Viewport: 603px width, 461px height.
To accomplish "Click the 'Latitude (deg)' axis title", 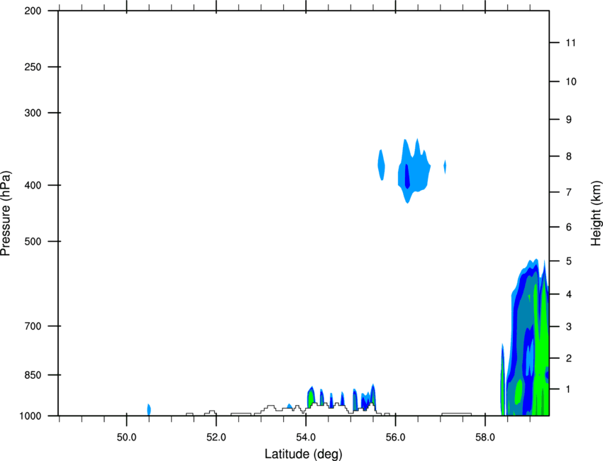I will point(303,454).
